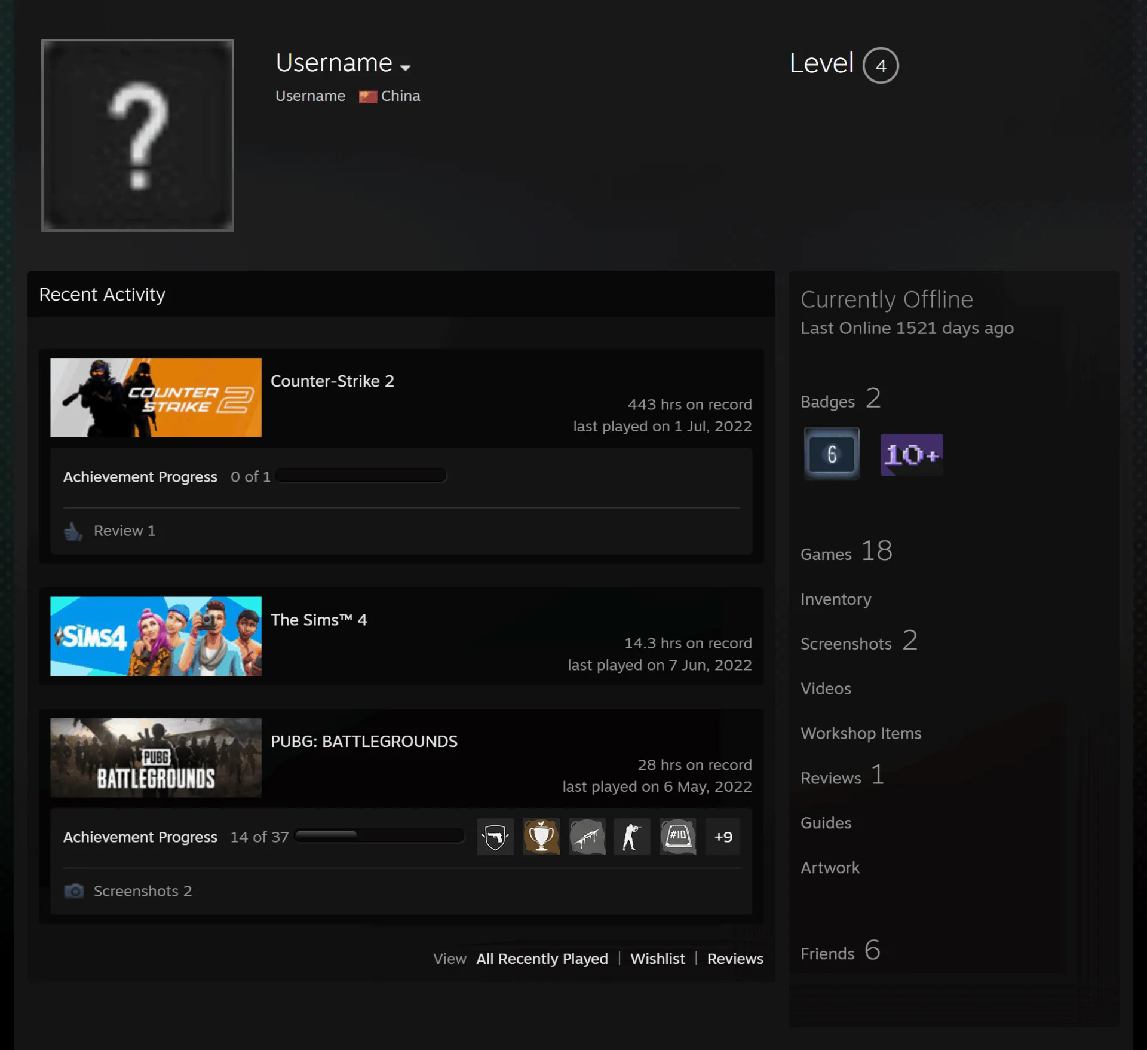This screenshot has height=1050, width=1147.
Task: Open the PUBG Battlegrounds banner image
Action: [x=156, y=758]
